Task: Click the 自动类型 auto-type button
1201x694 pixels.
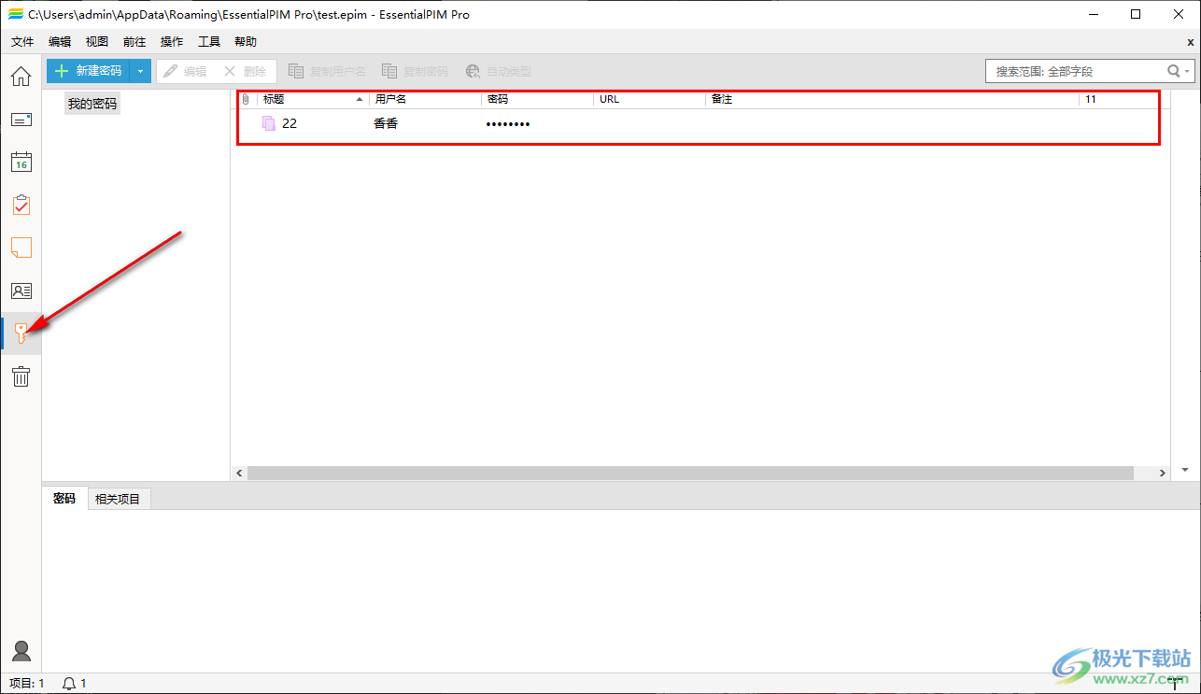Action: 498,71
